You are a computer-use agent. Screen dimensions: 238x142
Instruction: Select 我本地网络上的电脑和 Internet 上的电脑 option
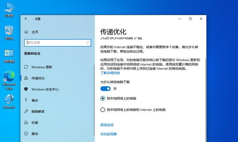[103, 110]
